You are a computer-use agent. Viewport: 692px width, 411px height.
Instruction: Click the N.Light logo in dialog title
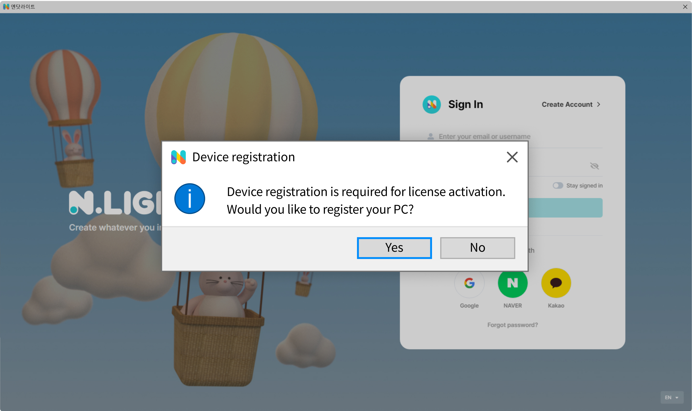[178, 157]
